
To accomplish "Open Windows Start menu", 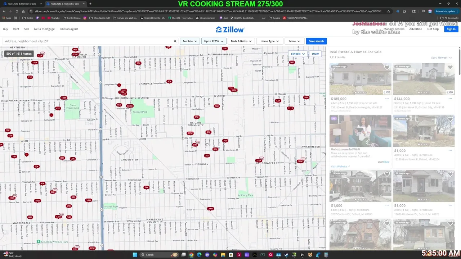I will (135, 255).
